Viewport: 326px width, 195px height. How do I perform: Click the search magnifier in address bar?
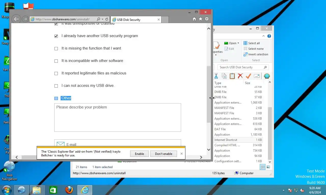click(99, 19)
